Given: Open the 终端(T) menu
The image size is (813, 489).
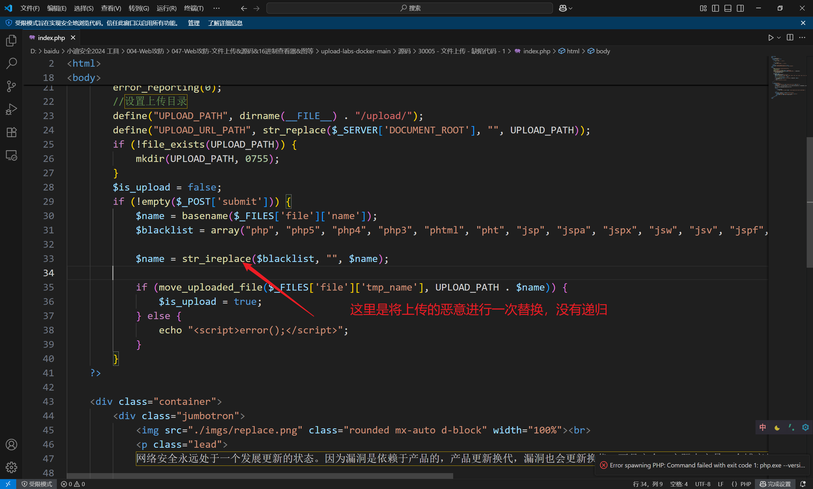Looking at the screenshot, I should (193, 8).
